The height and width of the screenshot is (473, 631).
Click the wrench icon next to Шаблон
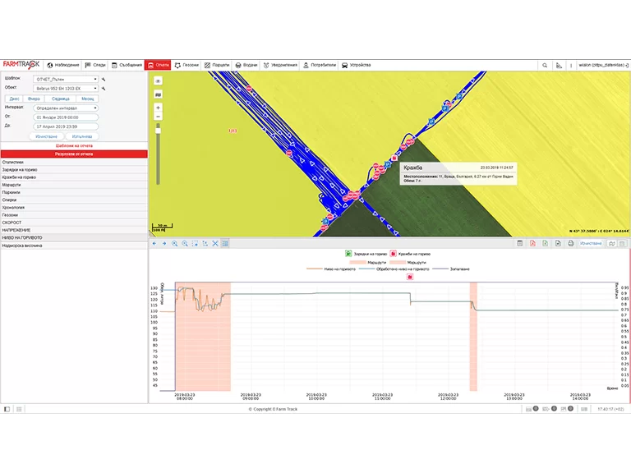[104, 79]
